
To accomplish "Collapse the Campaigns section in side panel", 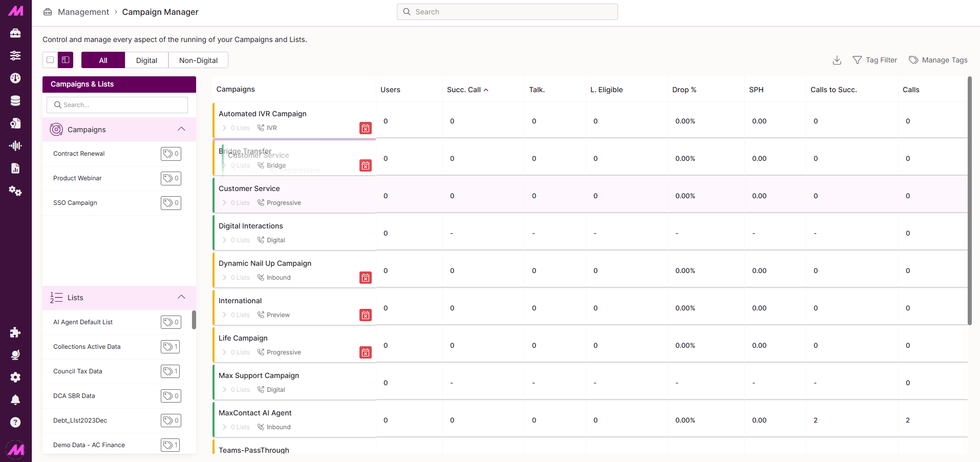I will point(181,129).
